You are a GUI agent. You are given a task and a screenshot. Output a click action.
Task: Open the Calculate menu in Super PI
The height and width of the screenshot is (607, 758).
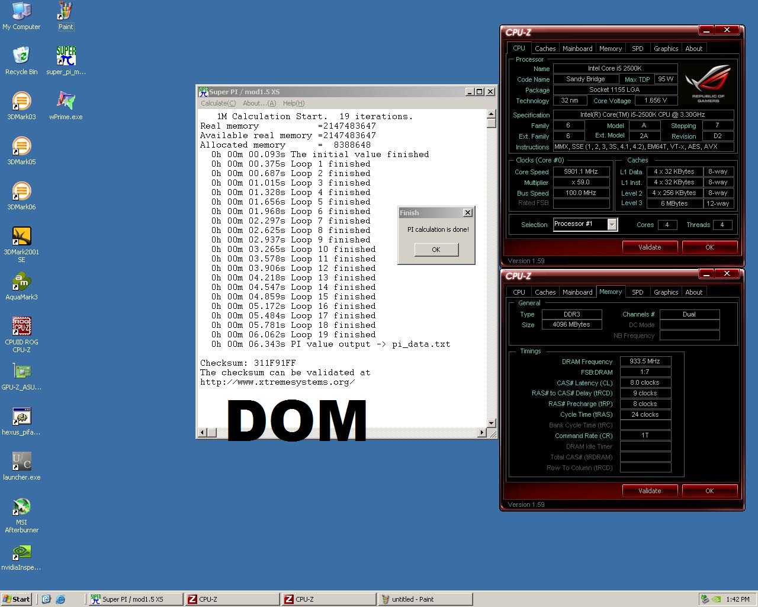click(218, 103)
